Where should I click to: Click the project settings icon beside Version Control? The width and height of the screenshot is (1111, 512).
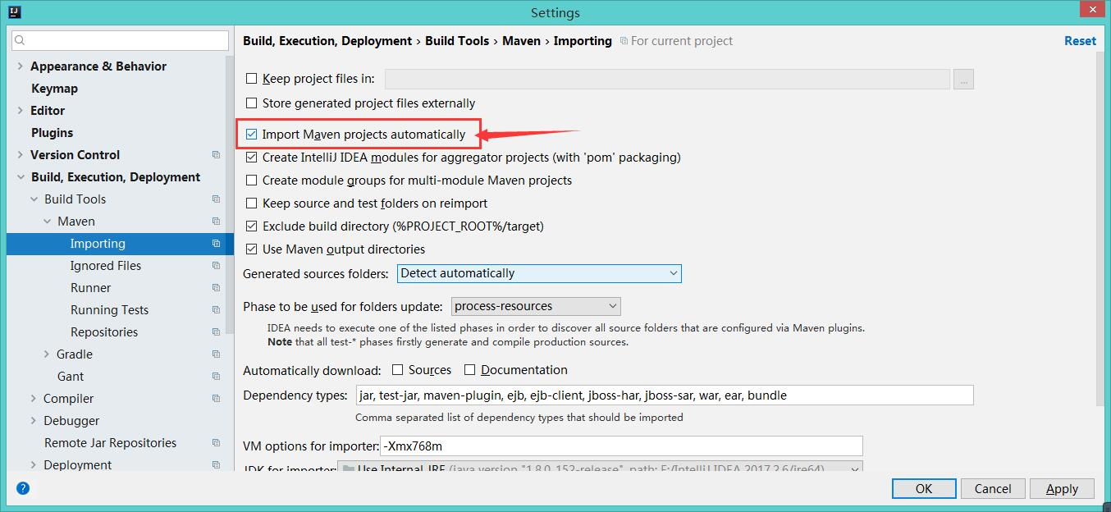click(215, 154)
